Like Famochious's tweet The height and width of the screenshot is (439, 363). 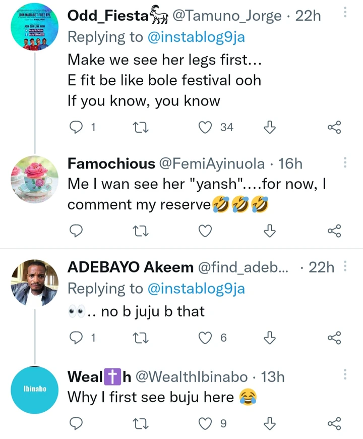[x=205, y=231]
